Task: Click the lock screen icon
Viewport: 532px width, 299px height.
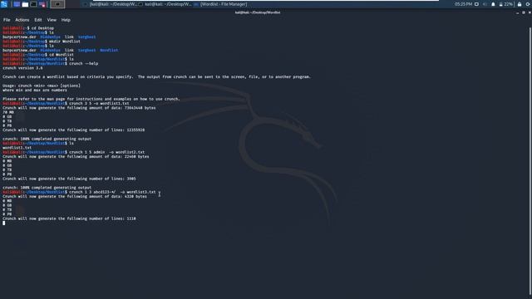Action: point(519,4)
